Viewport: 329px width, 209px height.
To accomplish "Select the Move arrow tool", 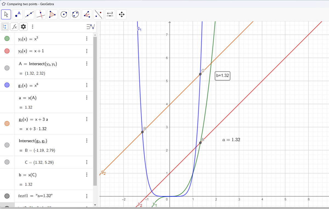I will (x=6, y=15).
